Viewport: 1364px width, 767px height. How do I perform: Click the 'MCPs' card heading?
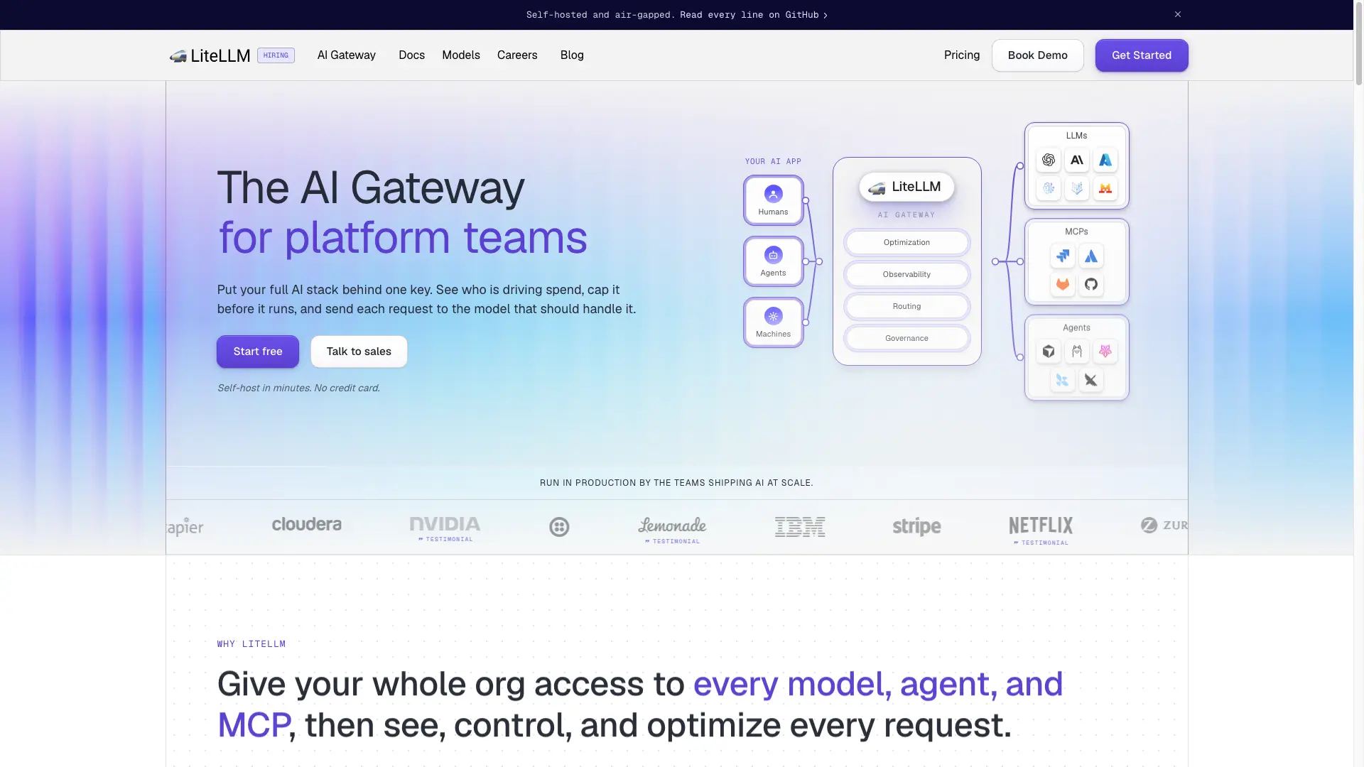point(1076,232)
